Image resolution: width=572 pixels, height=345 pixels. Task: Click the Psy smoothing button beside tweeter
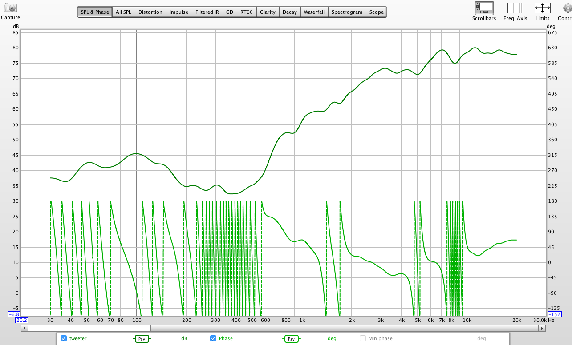point(142,339)
